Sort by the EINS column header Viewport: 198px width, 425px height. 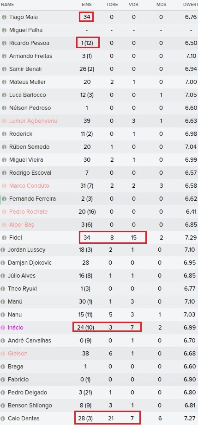pyautogui.click(x=87, y=5)
